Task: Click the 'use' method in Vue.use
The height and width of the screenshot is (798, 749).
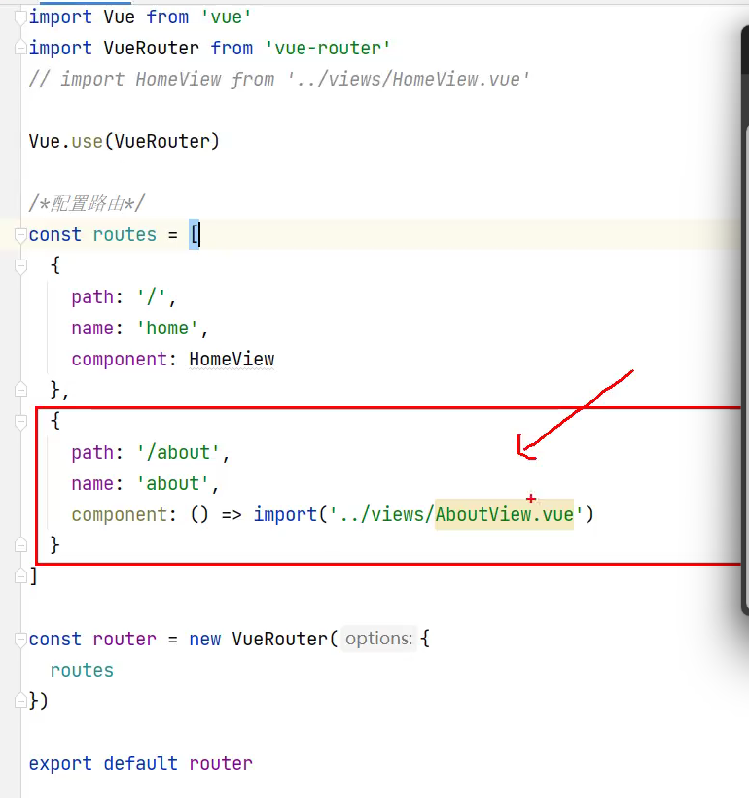Action: (88, 142)
